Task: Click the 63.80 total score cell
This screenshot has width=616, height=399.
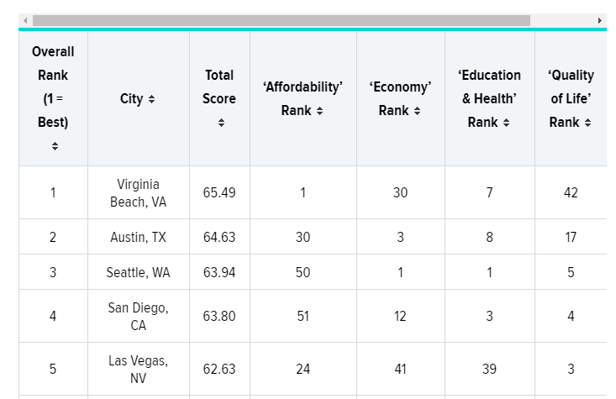Action: [219, 316]
